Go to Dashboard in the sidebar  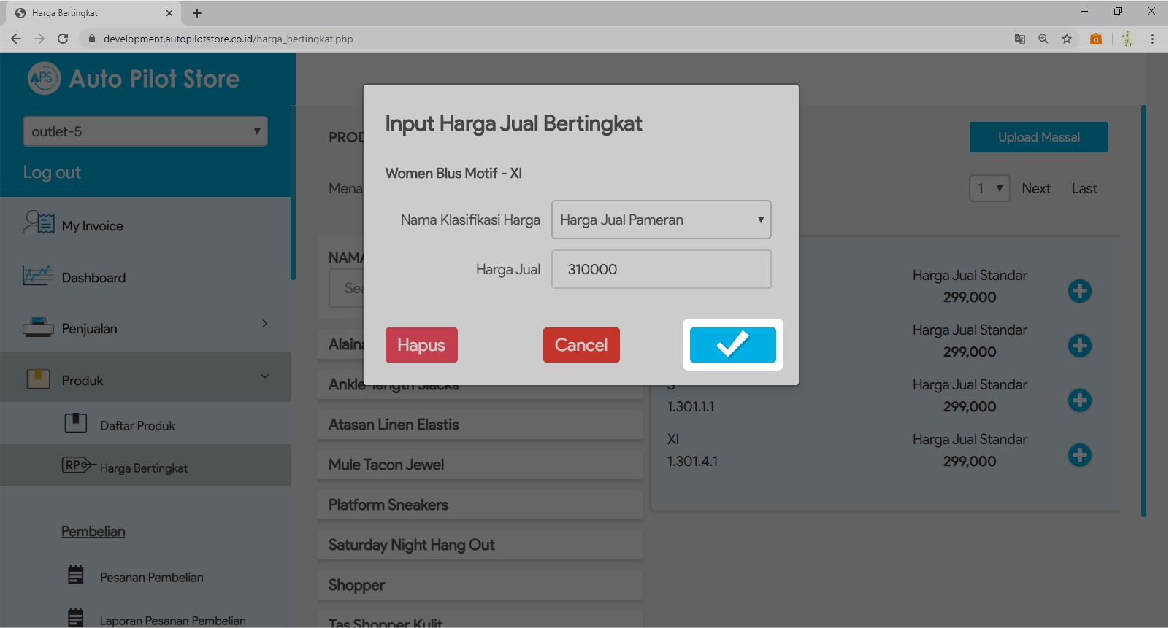93,278
